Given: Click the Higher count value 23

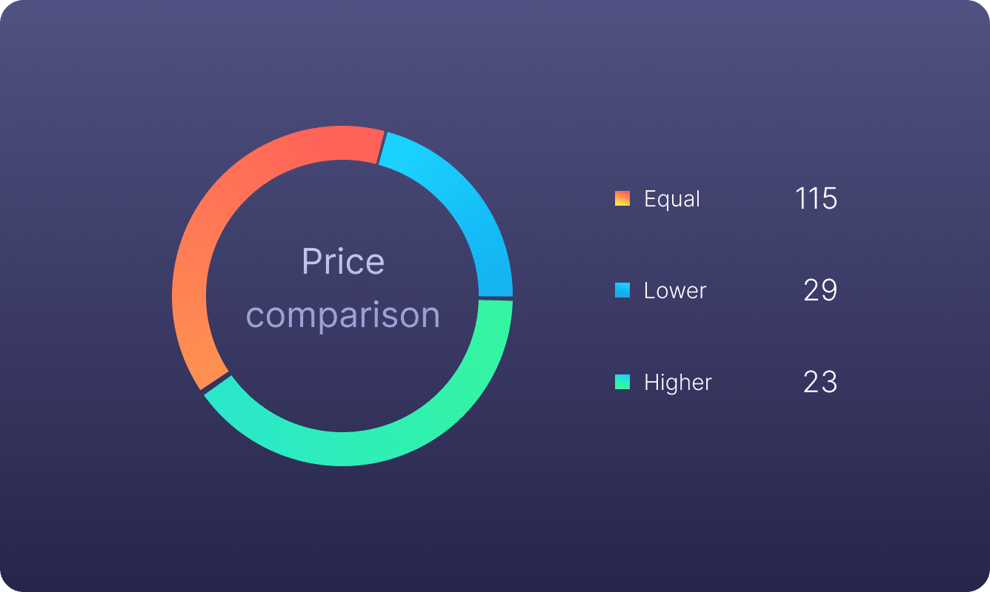Looking at the screenshot, I should tap(820, 382).
